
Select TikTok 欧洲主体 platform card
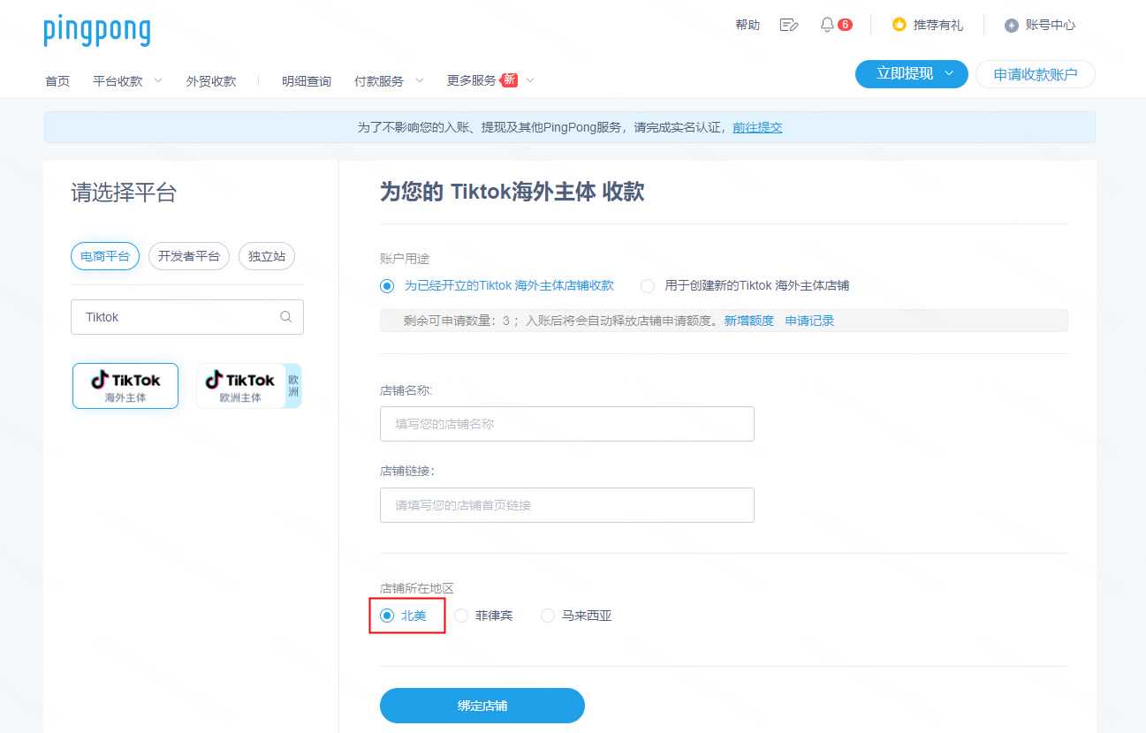tap(248, 386)
